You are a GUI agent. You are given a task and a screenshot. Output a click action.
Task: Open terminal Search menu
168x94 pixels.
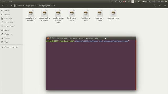click(x=81, y=38)
